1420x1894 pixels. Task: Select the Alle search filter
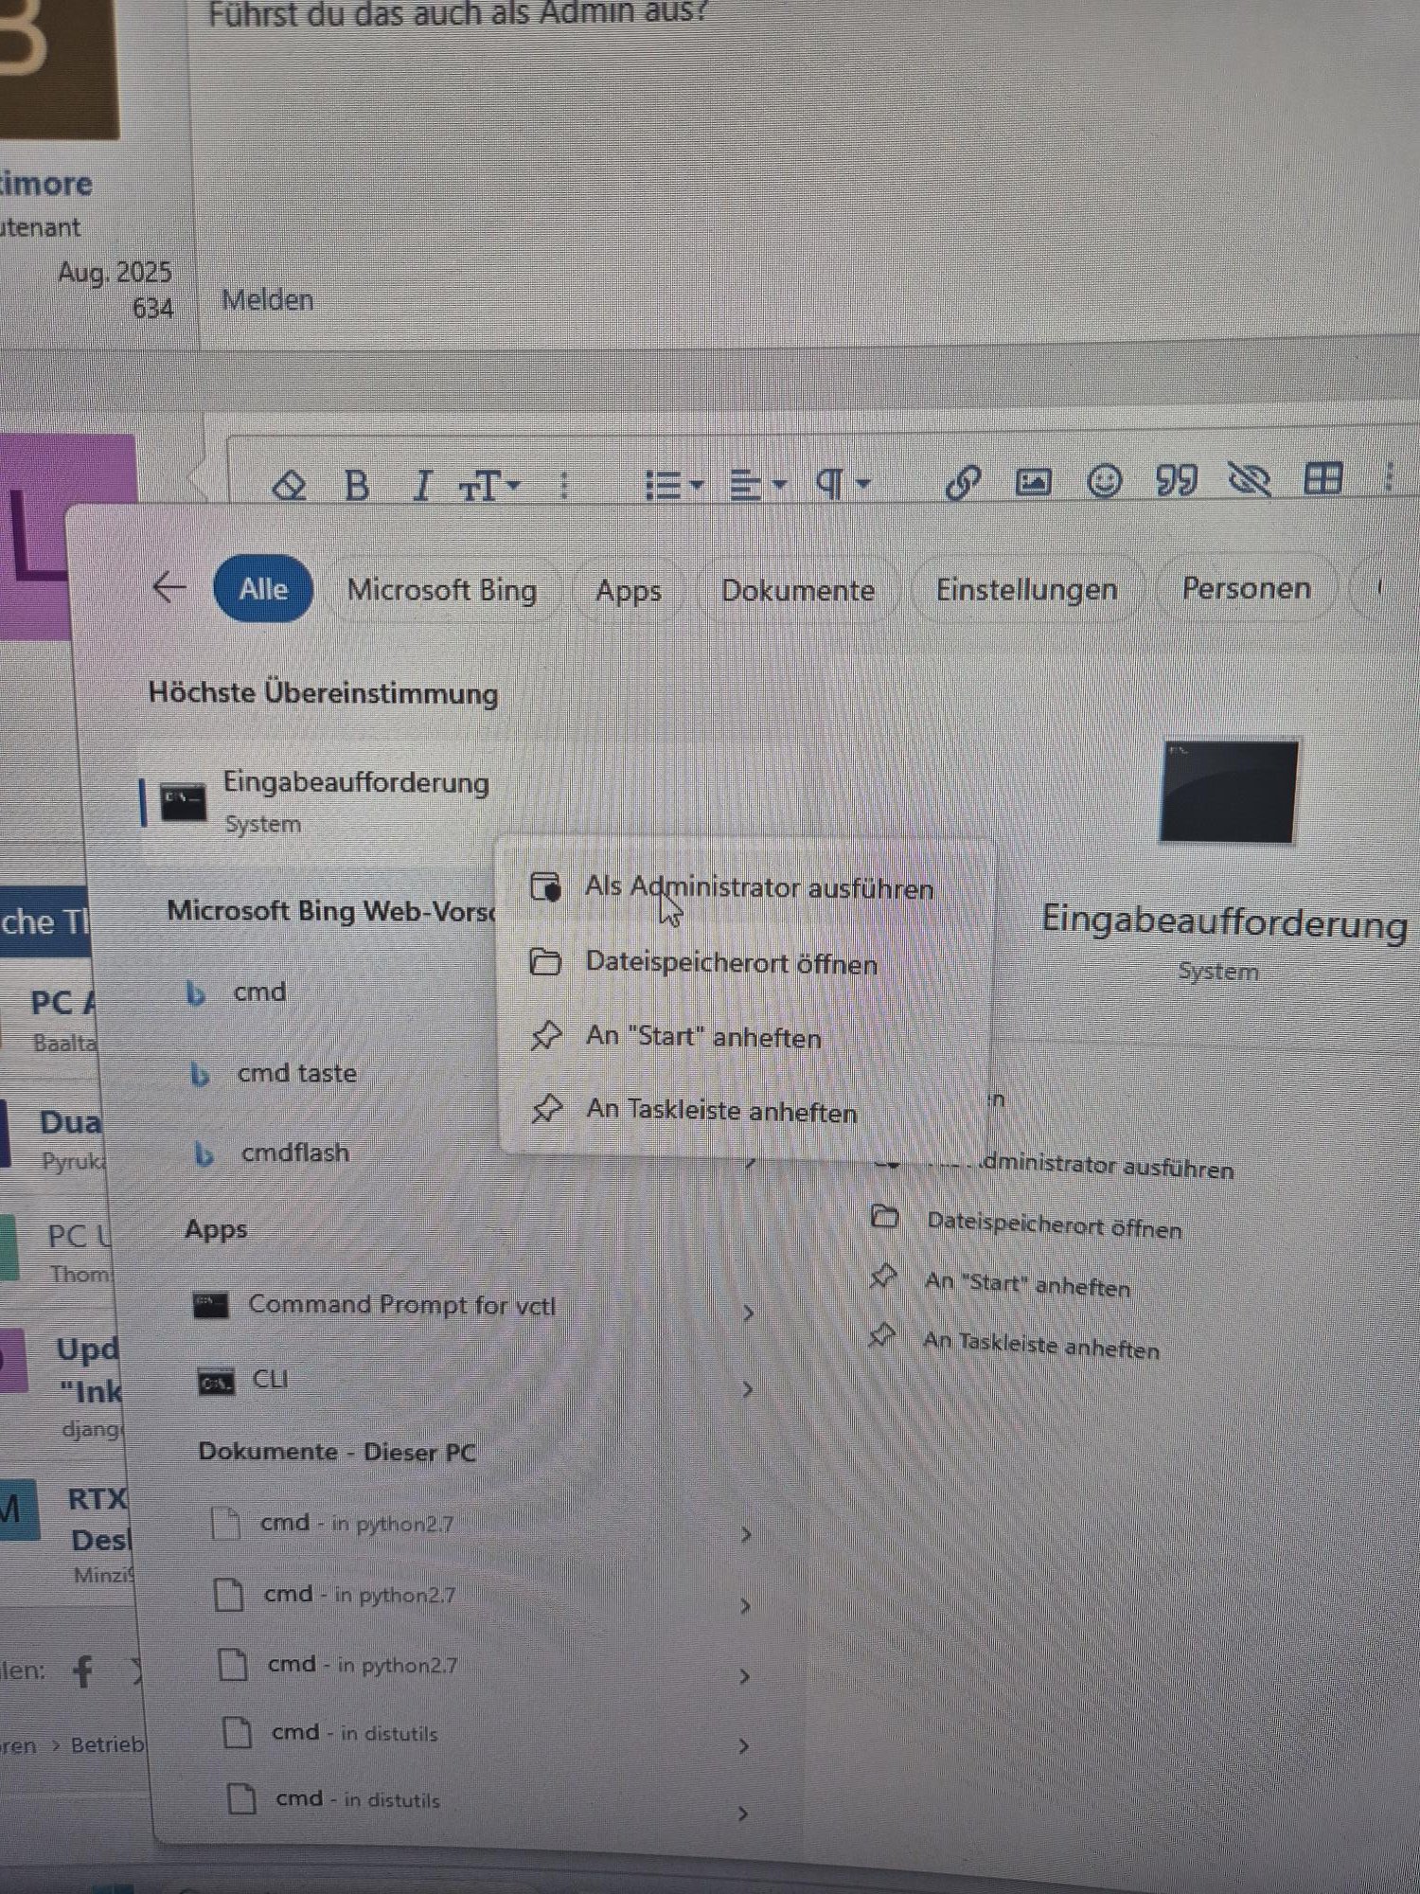tap(263, 589)
